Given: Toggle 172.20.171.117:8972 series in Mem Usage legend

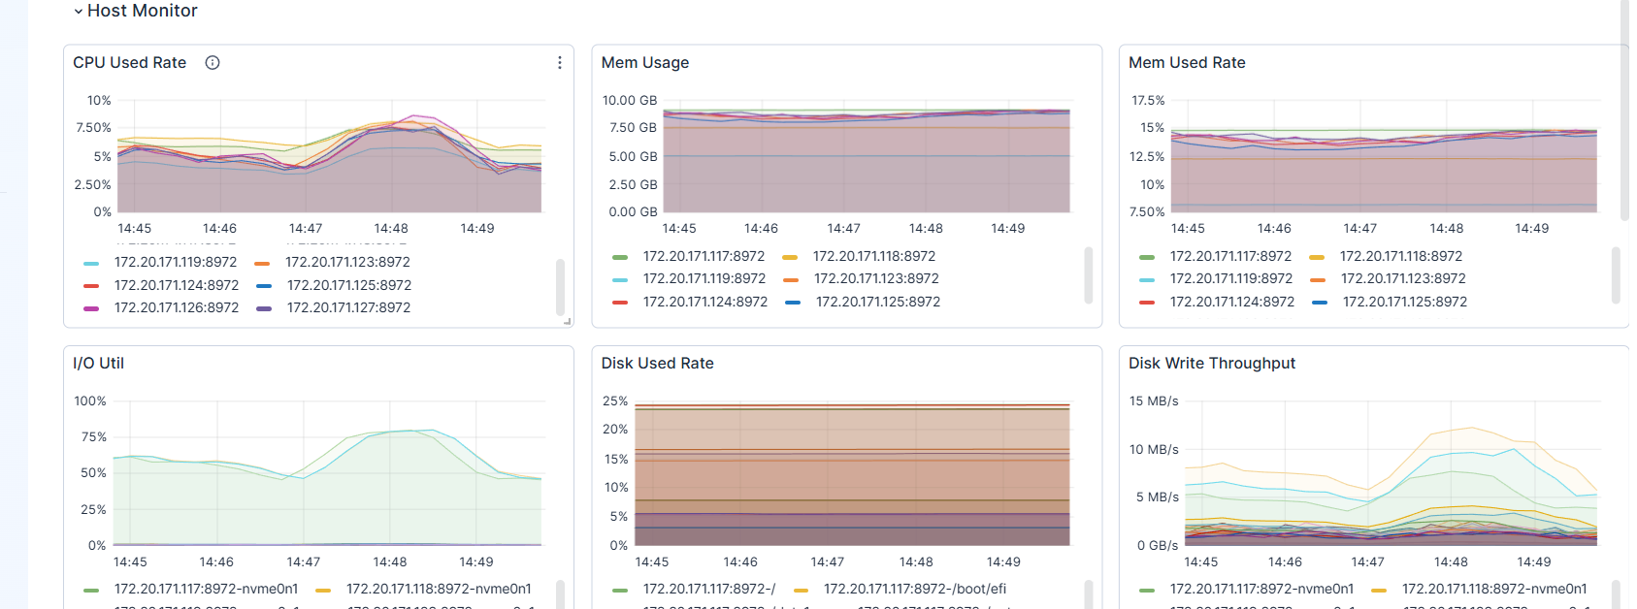Looking at the screenshot, I should point(704,257).
